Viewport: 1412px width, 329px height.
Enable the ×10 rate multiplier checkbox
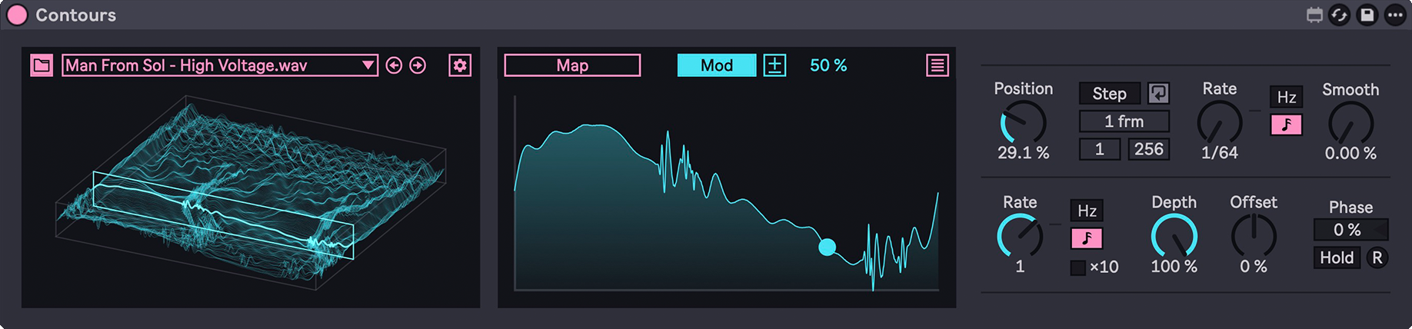pyautogui.click(x=1078, y=268)
